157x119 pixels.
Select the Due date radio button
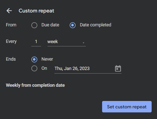pos(34,25)
